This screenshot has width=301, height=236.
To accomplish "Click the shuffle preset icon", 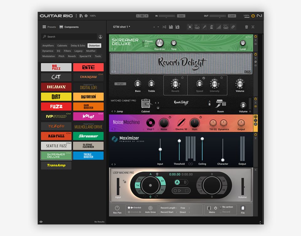I will pyautogui.click(x=164, y=27).
